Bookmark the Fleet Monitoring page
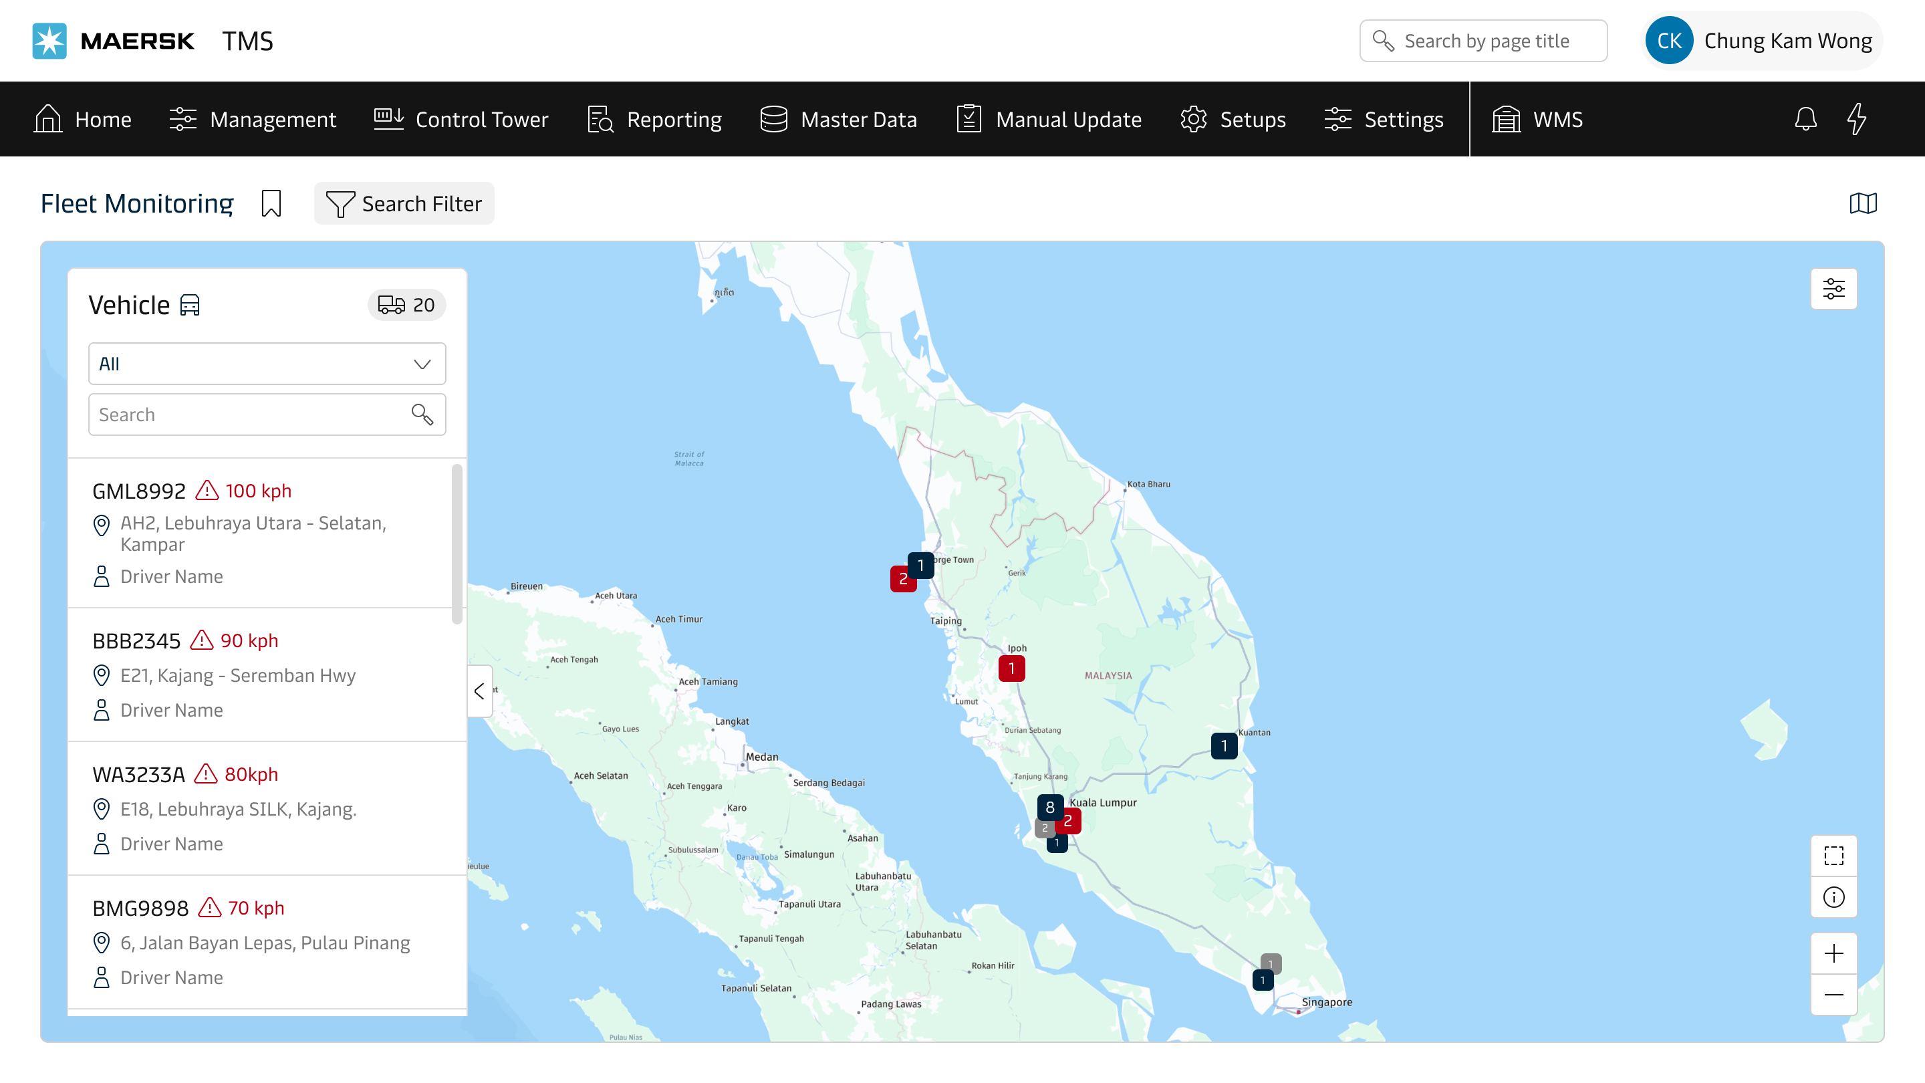 click(x=271, y=203)
